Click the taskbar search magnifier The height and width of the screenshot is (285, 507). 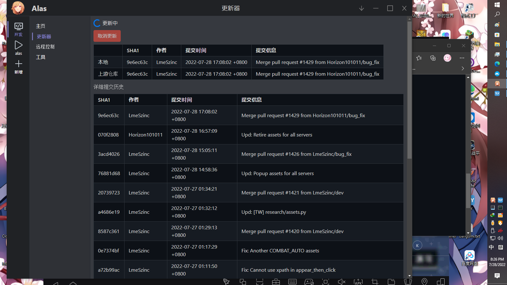point(497,15)
